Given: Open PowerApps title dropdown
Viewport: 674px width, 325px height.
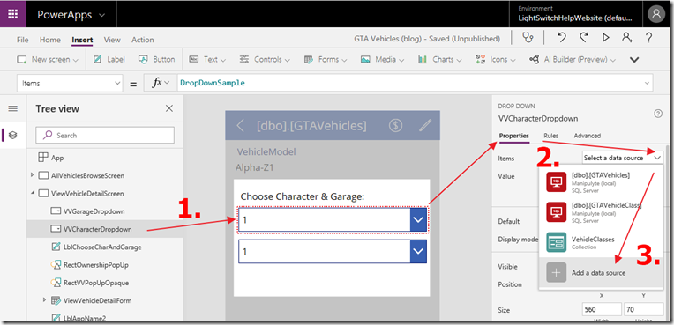Looking at the screenshot, I should tap(71, 15).
